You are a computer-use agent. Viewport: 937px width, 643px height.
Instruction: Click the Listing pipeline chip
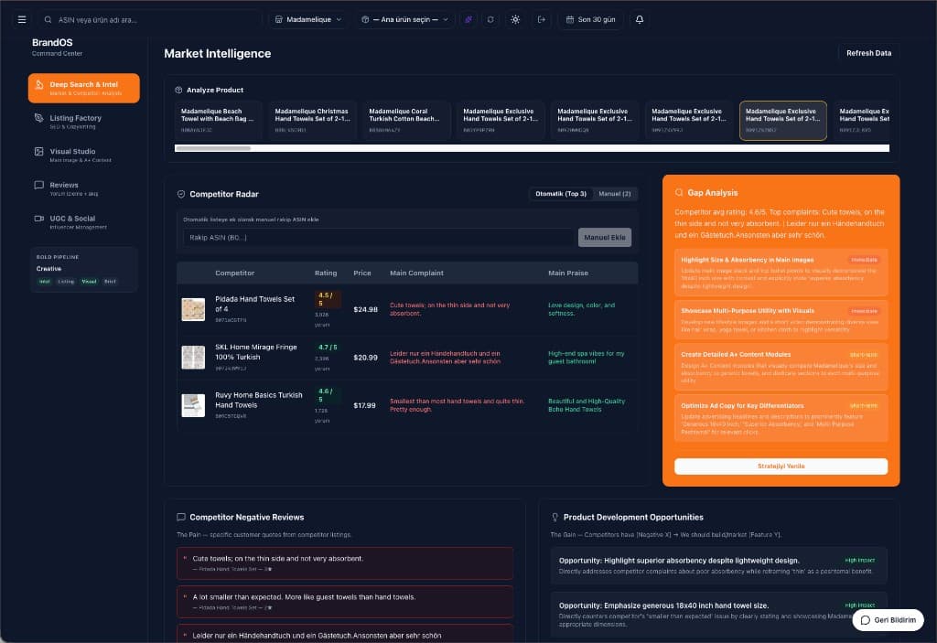coord(66,282)
